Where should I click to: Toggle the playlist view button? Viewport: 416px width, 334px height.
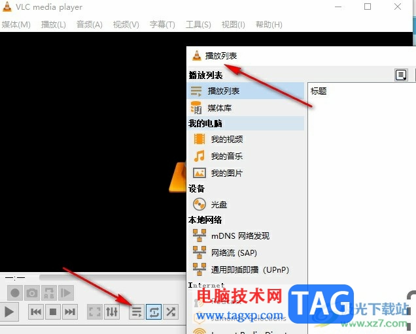(137, 312)
